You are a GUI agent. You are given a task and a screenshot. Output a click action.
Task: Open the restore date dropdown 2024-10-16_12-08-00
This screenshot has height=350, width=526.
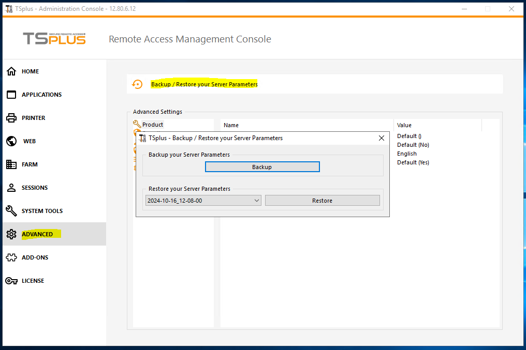pyautogui.click(x=203, y=200)
